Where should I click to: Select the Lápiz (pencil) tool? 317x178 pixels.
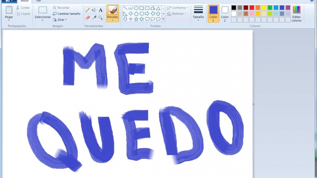(x=88, y=9)
